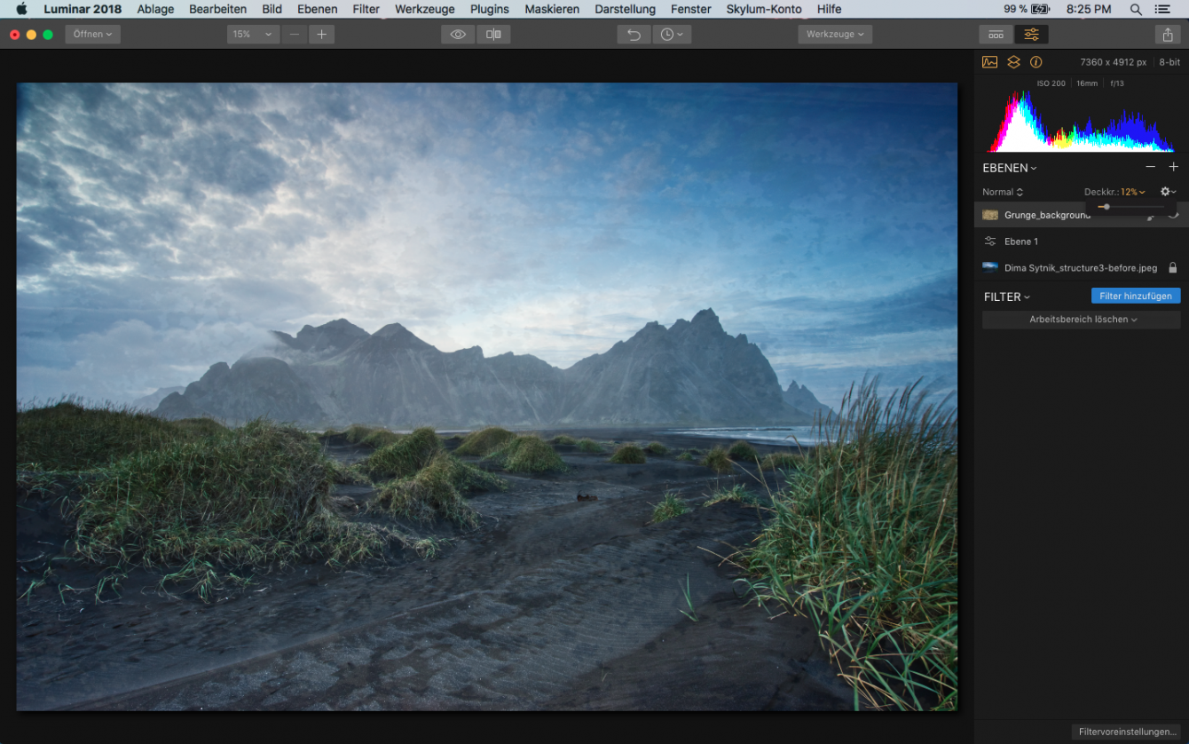Expand the Werkzeuge toolbar dropdown

(x=834, y=35)
